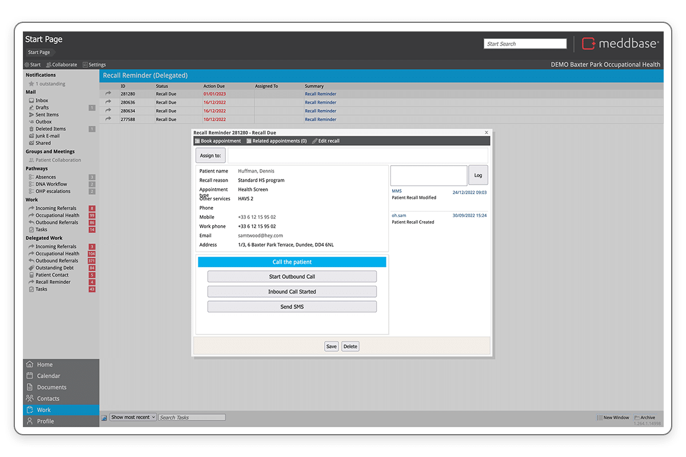The image size is (686, 457).
Task: Click the Profile person icon
Action: click(30, 421)
